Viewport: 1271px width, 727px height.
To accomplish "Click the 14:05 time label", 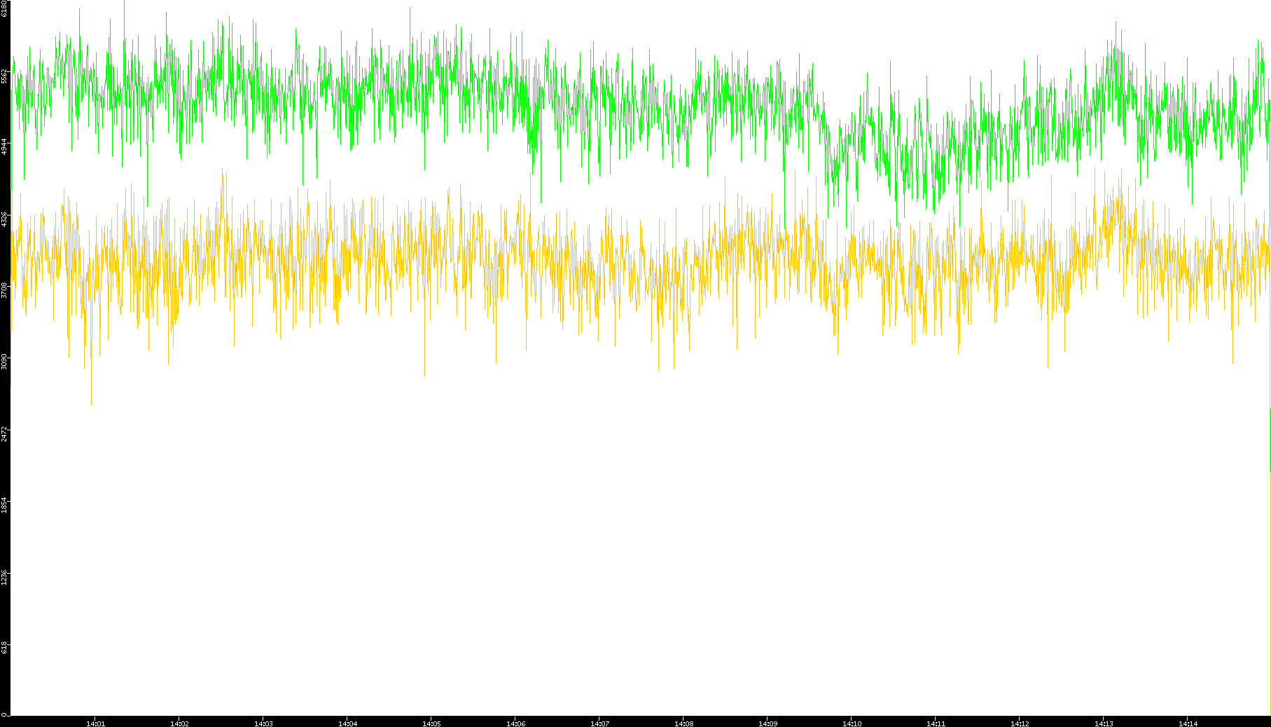I will 431,724.
